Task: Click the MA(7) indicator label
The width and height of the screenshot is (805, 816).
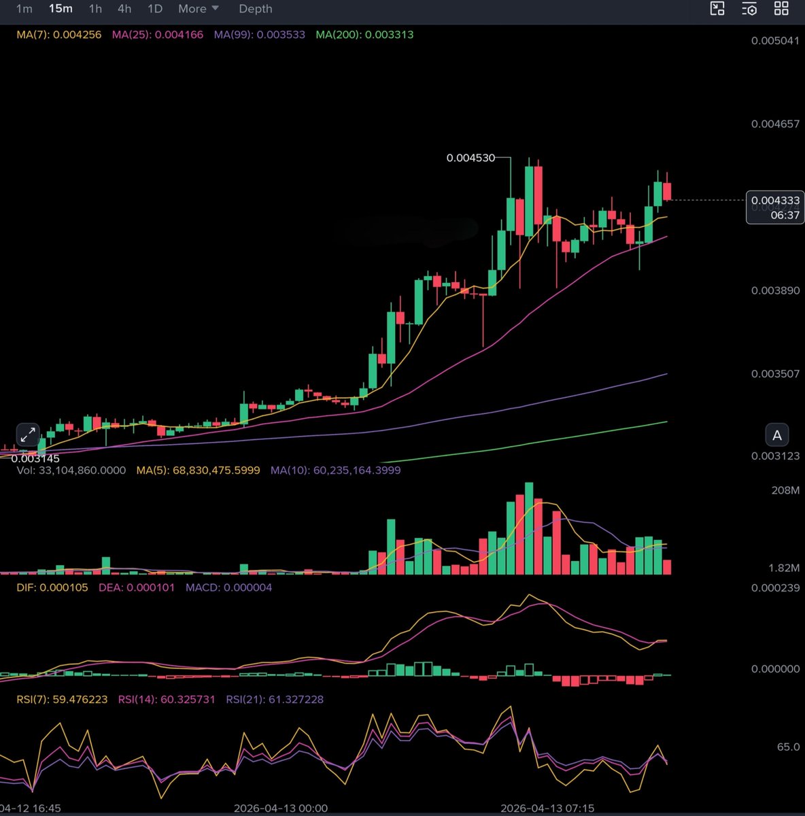Action: (x=58, y=35)
